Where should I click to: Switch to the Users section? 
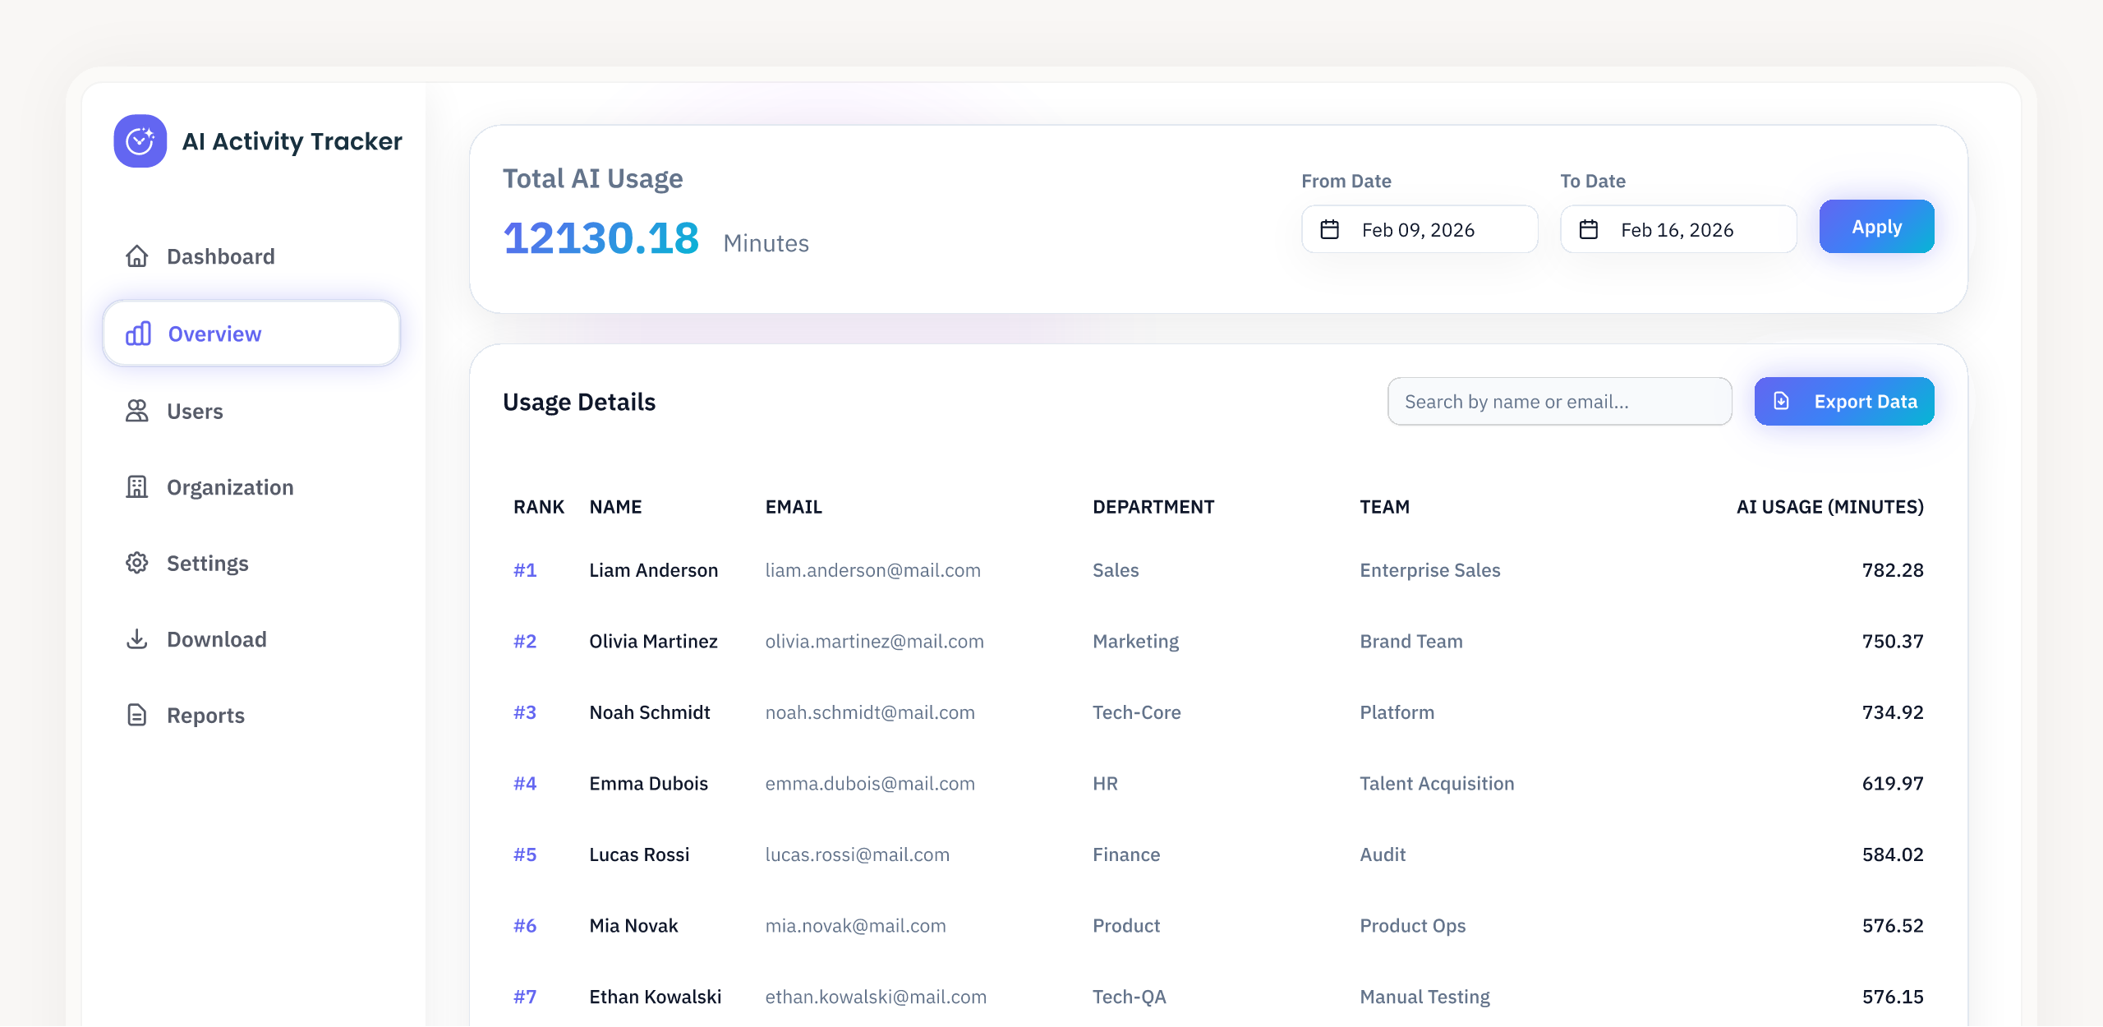coord(195,411)
